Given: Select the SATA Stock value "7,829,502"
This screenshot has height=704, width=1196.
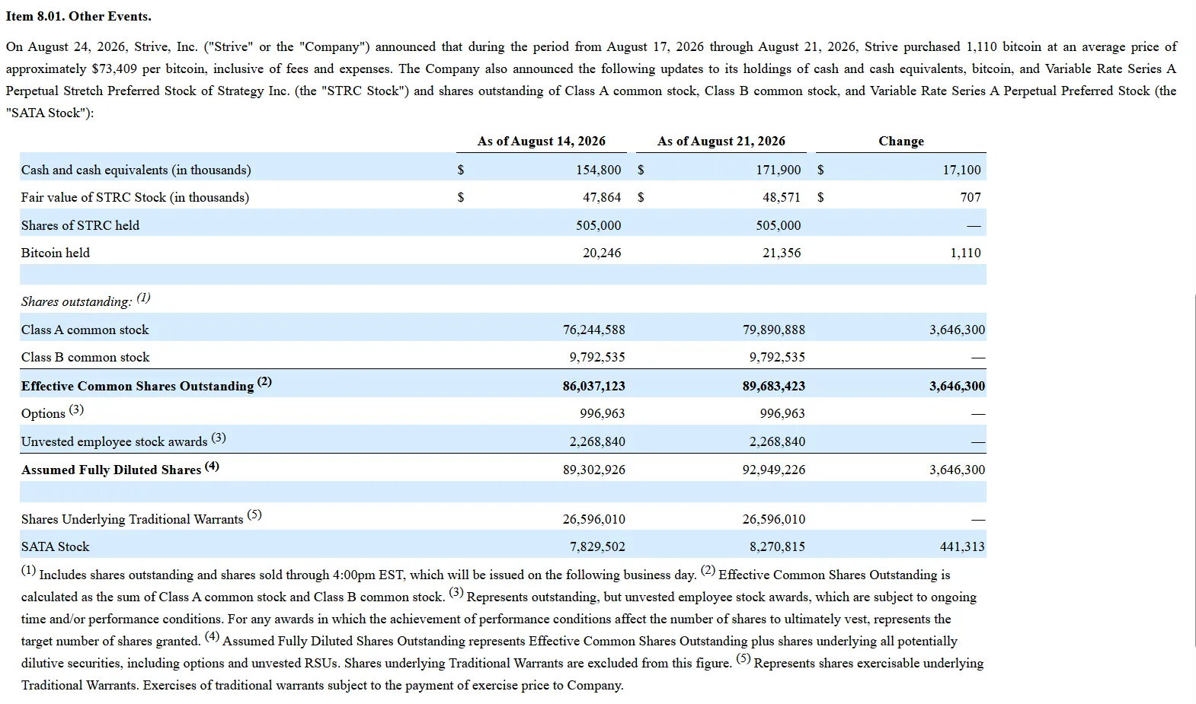Looking at the screenshot, I should point(597,546).
